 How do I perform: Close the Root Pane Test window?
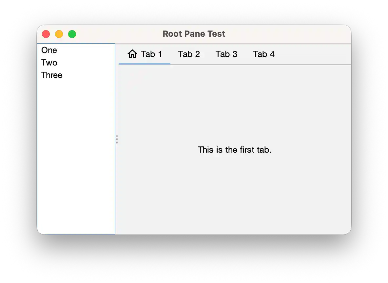click(x=46, y=34)
